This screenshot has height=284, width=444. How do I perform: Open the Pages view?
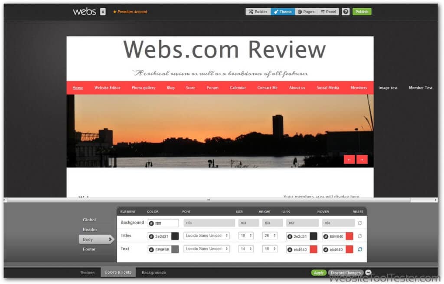307,12
